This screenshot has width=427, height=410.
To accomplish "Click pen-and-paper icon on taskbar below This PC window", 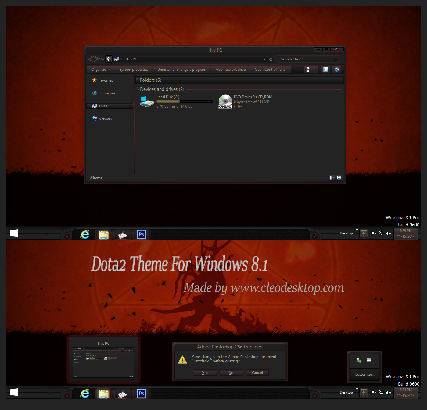I will [123, 234].
